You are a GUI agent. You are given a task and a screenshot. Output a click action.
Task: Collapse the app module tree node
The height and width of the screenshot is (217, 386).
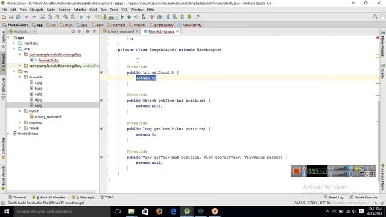pos(8,37)
